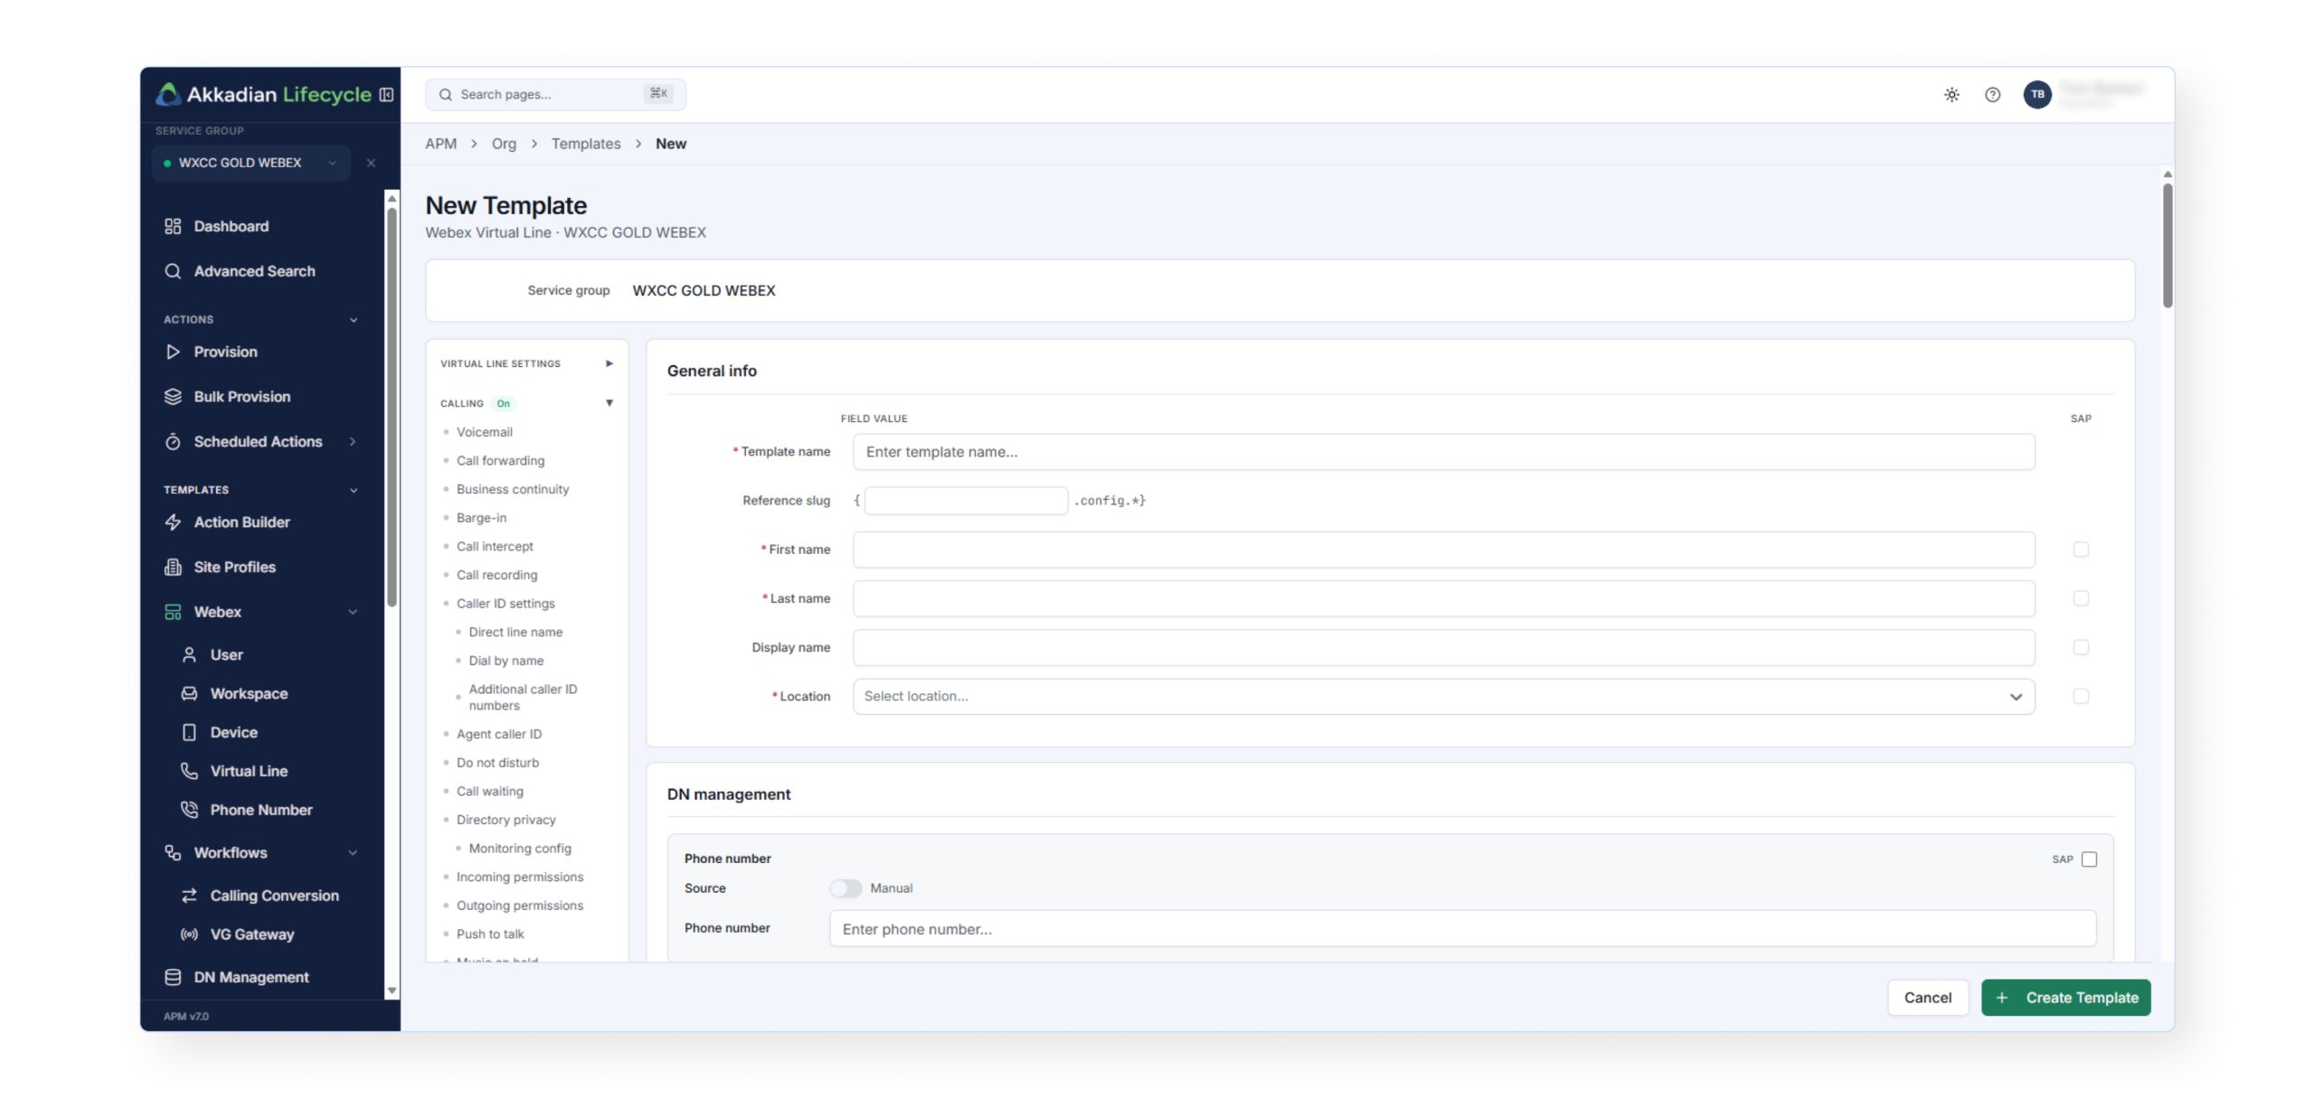Jump to Business continuity settings
Viewport: 2315px width, 1099px height.
tap(513, 489)
